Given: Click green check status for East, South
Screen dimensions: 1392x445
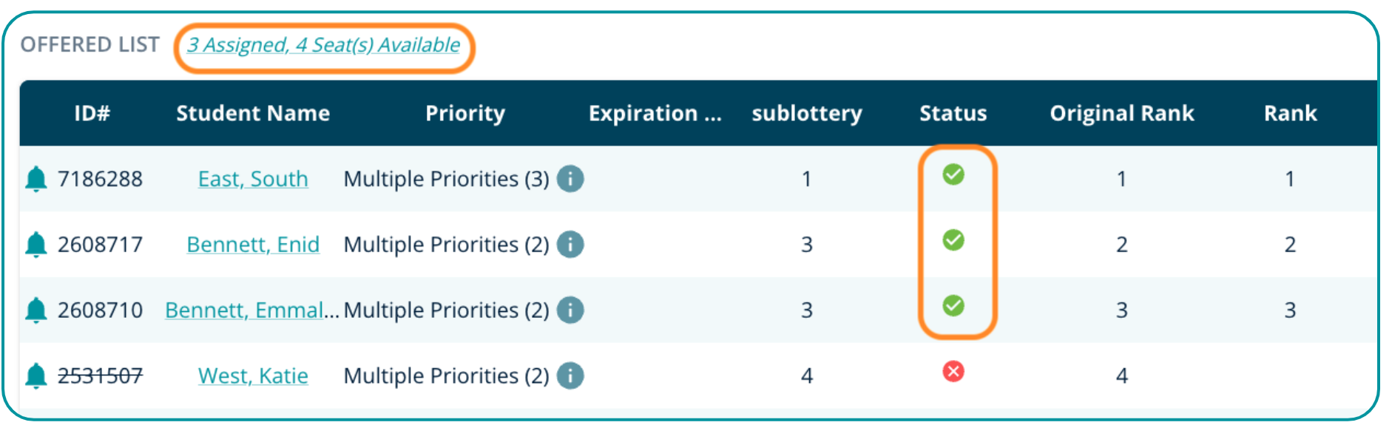Looking at the screenshot, I should point(953,174).
